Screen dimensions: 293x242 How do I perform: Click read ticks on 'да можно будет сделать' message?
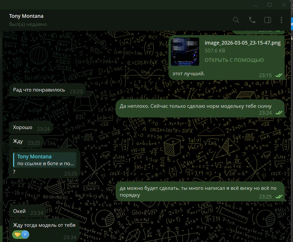click(279, 197)
